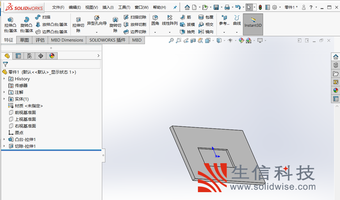Click the Rib (筋) tool
The width and height of the screenshot is (340, 200).
(186, 17)
